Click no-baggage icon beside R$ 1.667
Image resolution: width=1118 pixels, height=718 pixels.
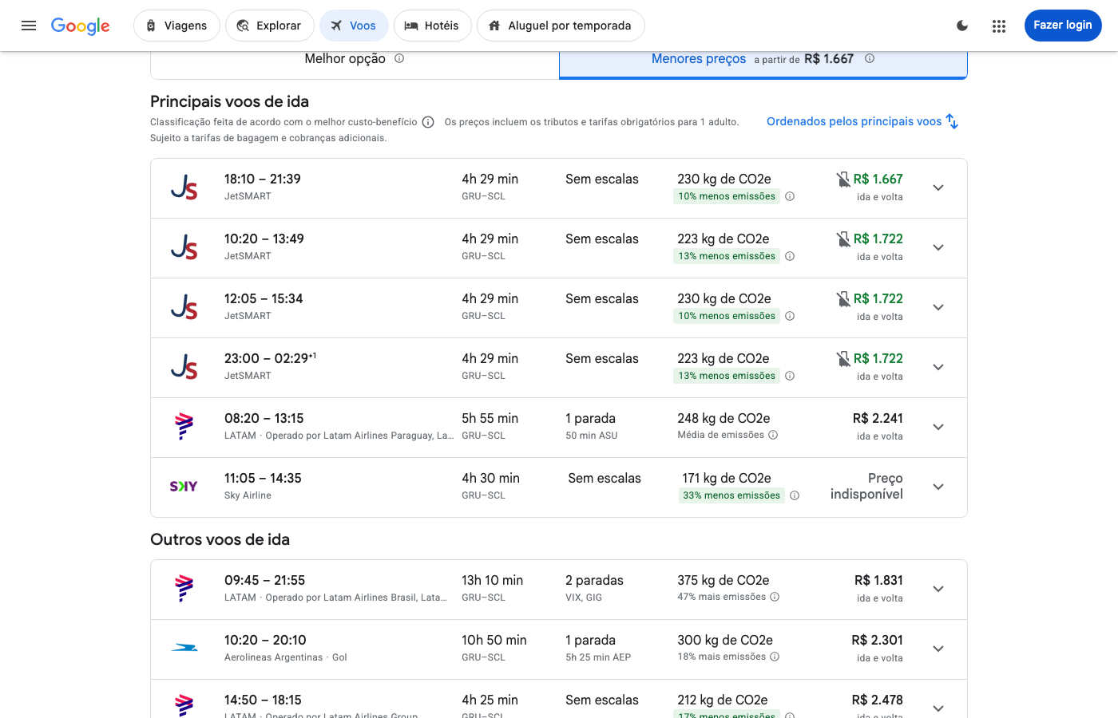(843, 179)
